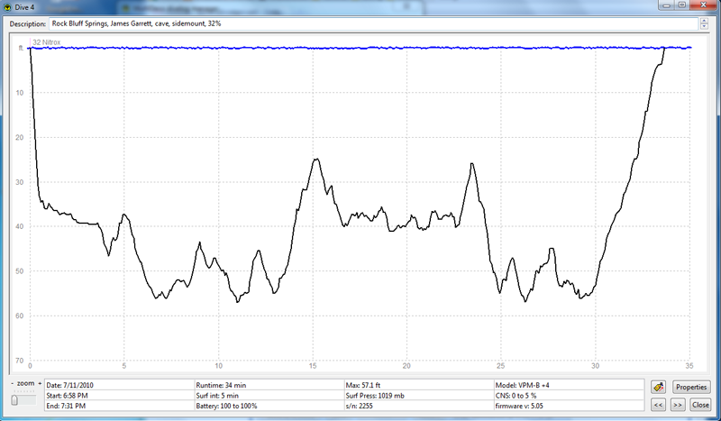Minimize the Dive 4 window
The width and height of the screenshot is (721, 421).
[666, 5]
